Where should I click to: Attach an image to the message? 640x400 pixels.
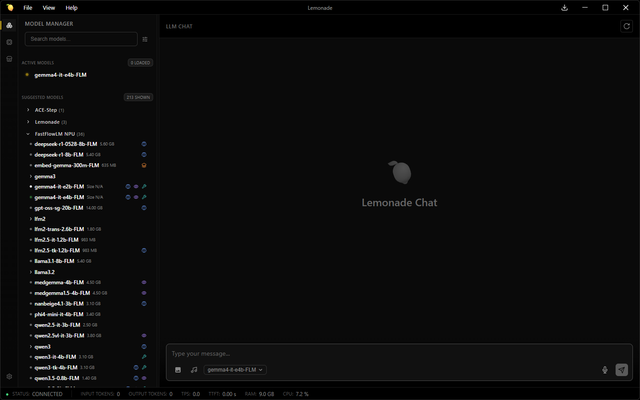(178, 370)
